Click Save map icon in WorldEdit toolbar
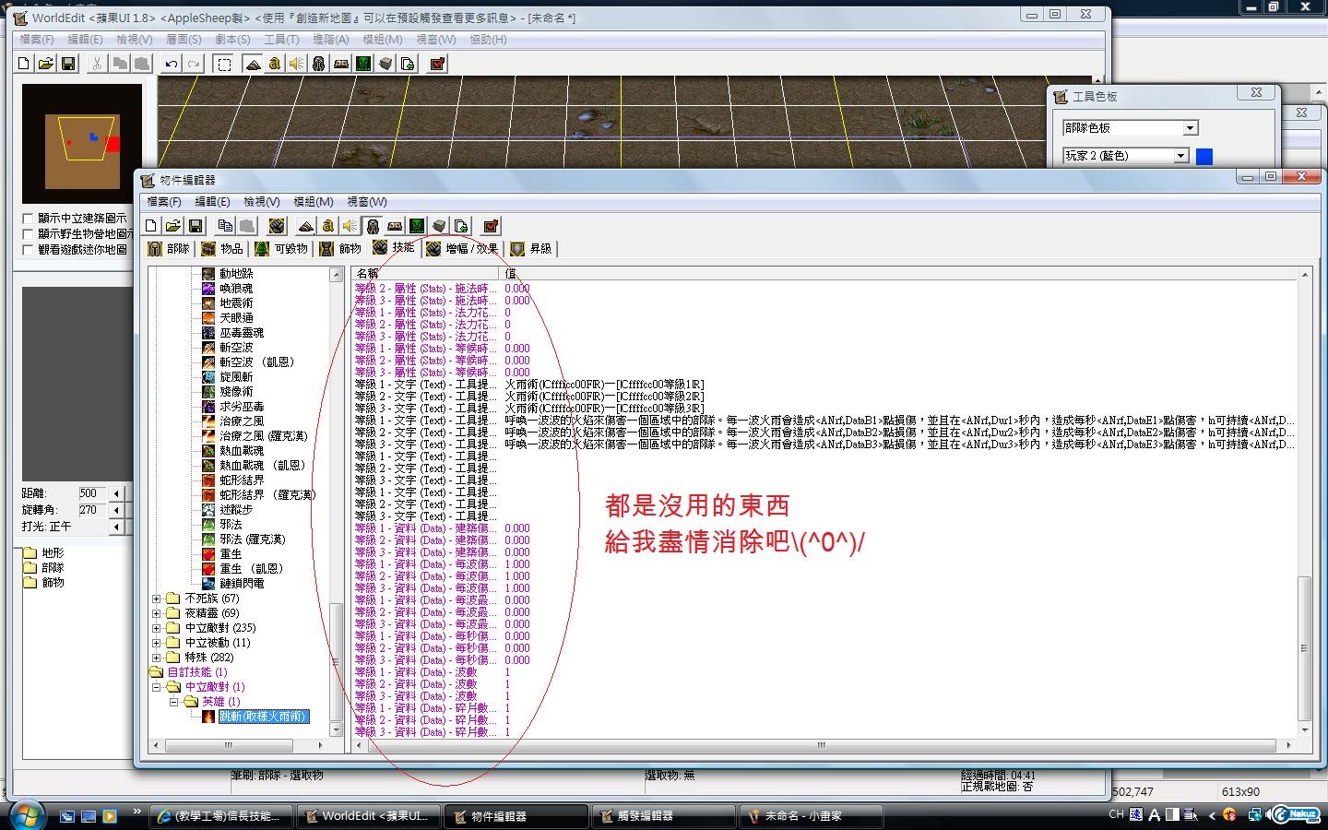1328x830 pixels. click(x=67, y=64)
